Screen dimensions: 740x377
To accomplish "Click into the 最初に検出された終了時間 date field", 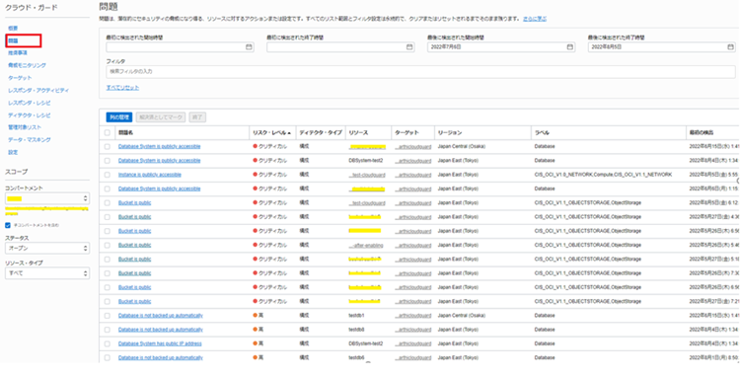I will point(340,47).
